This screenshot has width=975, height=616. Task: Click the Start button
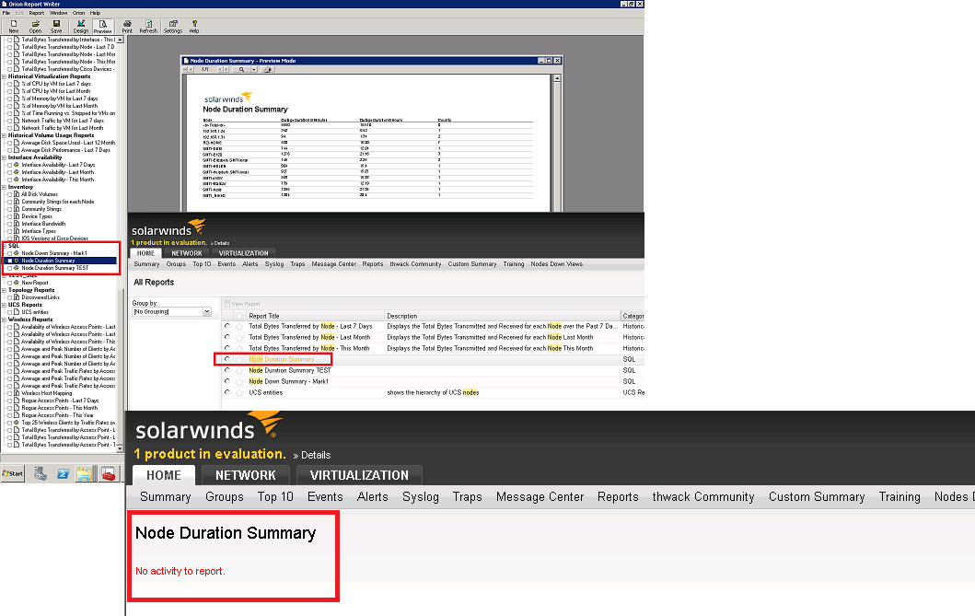pos(13,473)
